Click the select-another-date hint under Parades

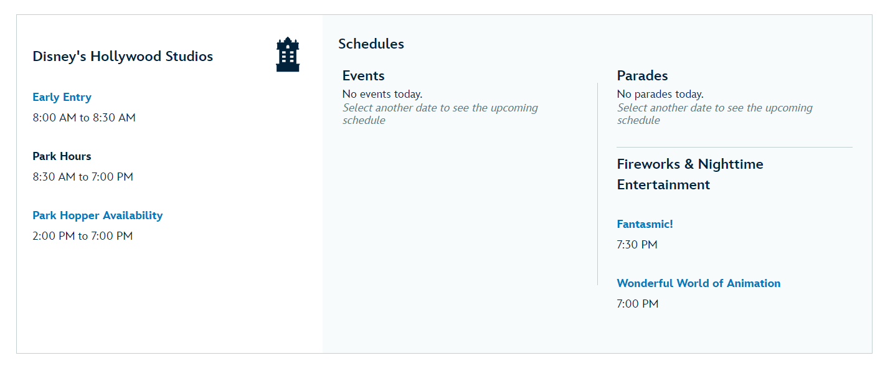pyautogui.click(x=714, y=114)
